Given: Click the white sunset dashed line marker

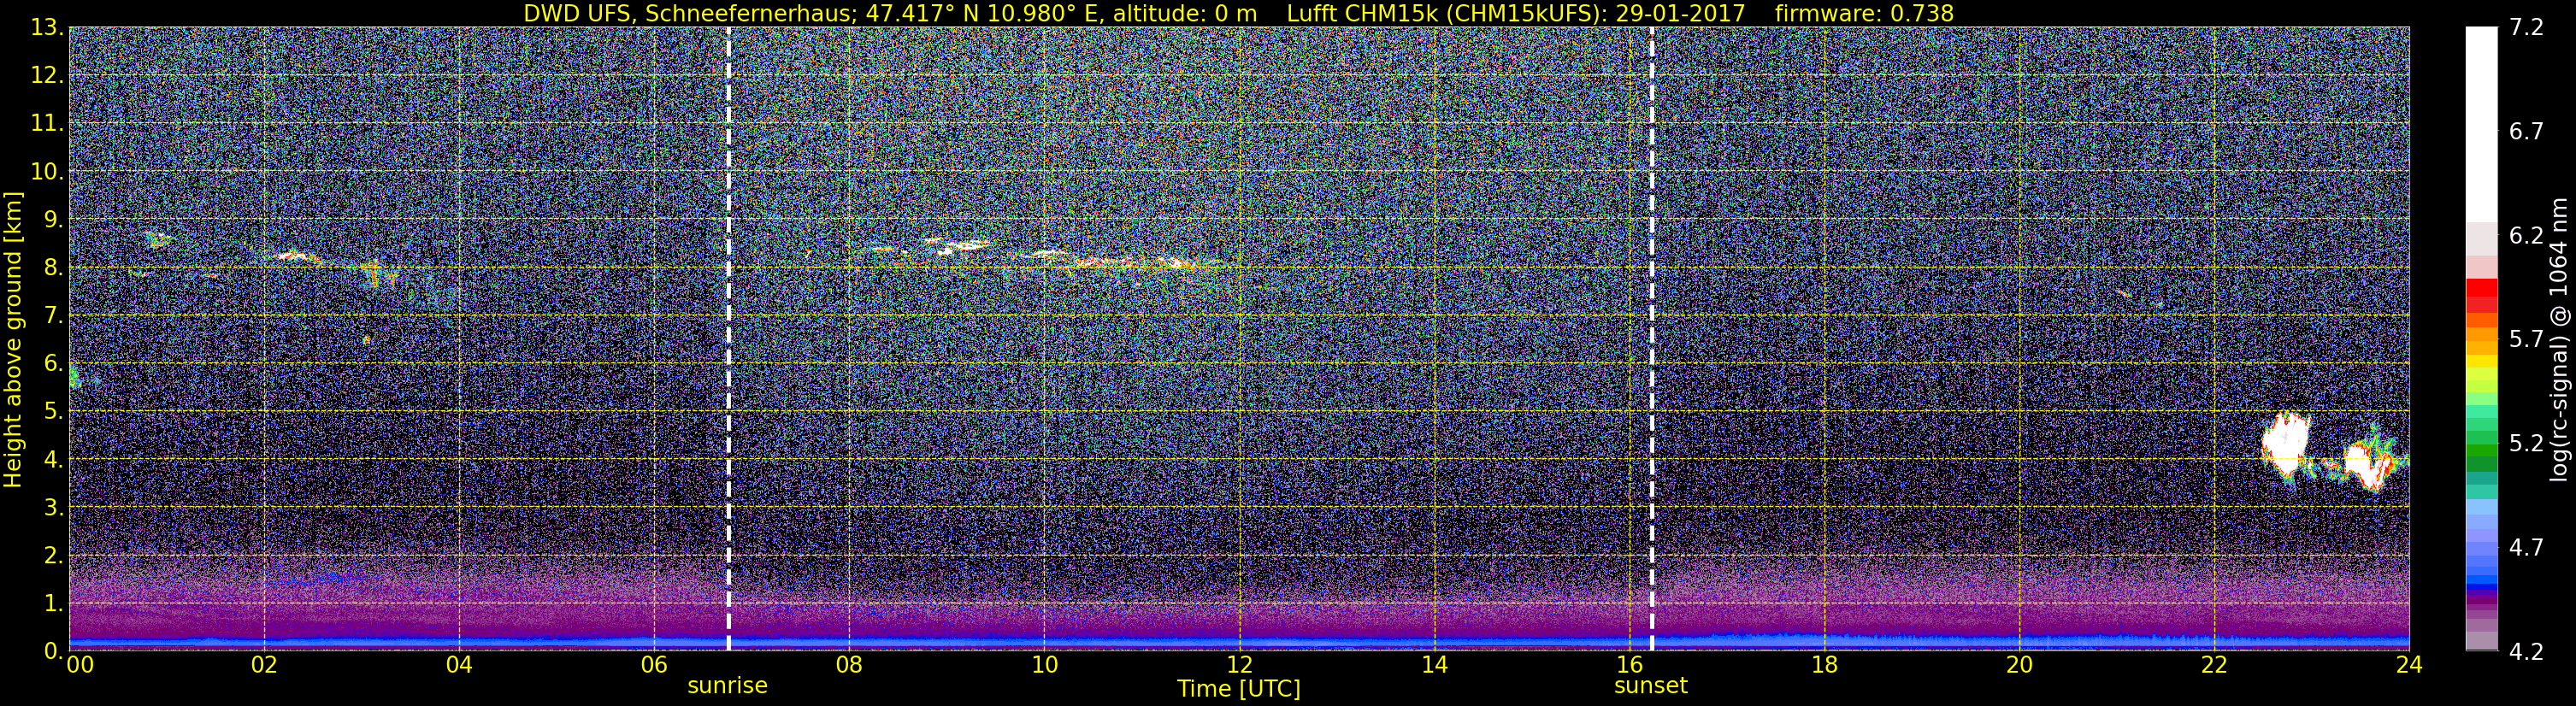Looking at the screenshot, I should tap(1651, 339).
